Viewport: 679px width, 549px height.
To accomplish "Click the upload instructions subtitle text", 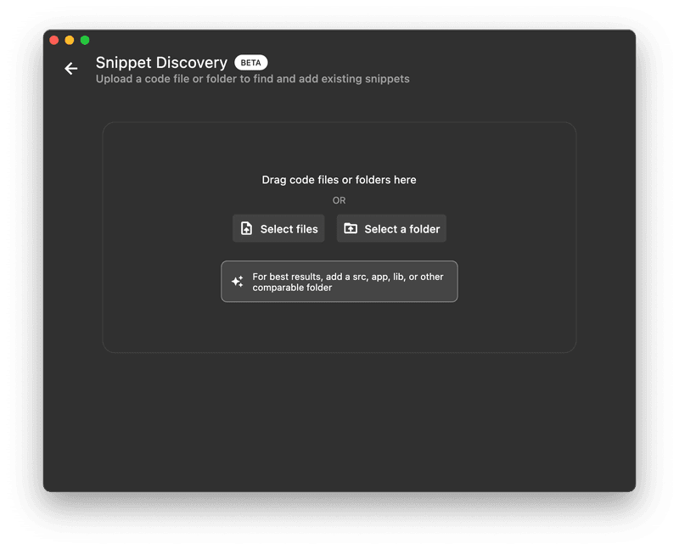I will click(252, 78).
